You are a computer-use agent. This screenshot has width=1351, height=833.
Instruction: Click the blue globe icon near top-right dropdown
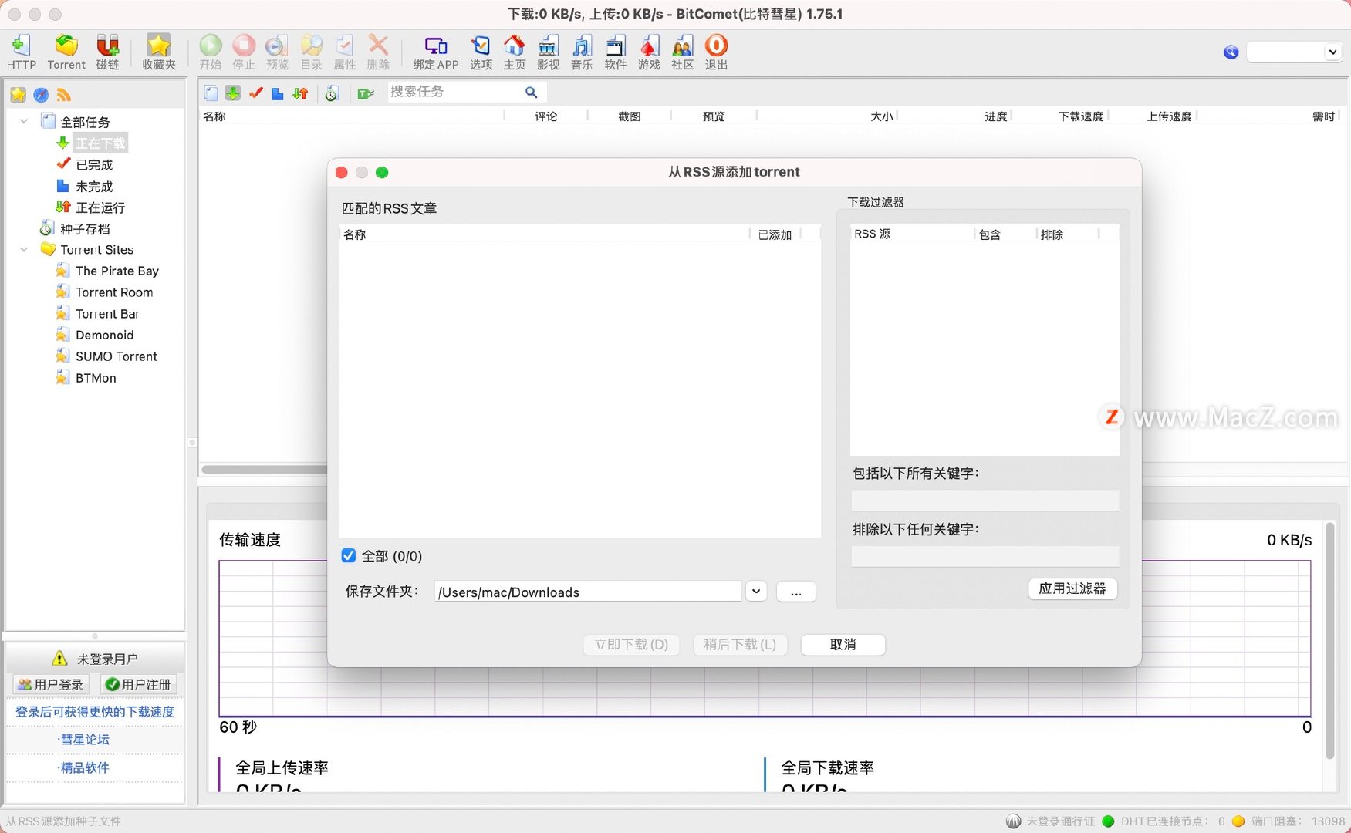(1231, 52)
